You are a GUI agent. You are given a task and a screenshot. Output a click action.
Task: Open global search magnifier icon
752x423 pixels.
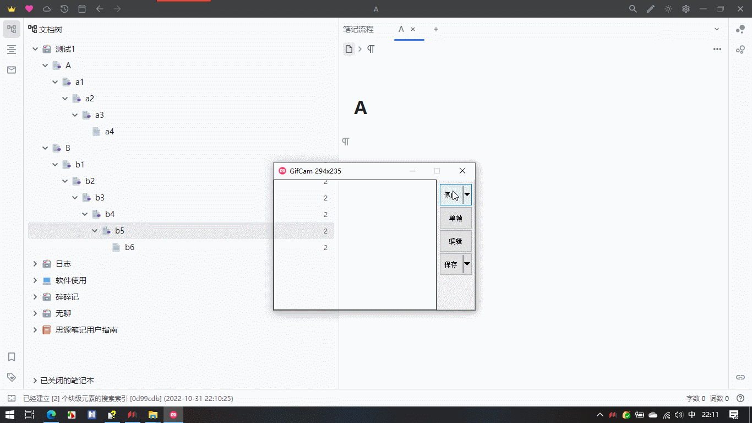(x=633, y=9)
